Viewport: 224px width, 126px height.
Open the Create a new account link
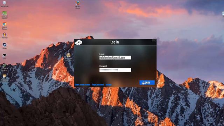(x=83, y=85)
